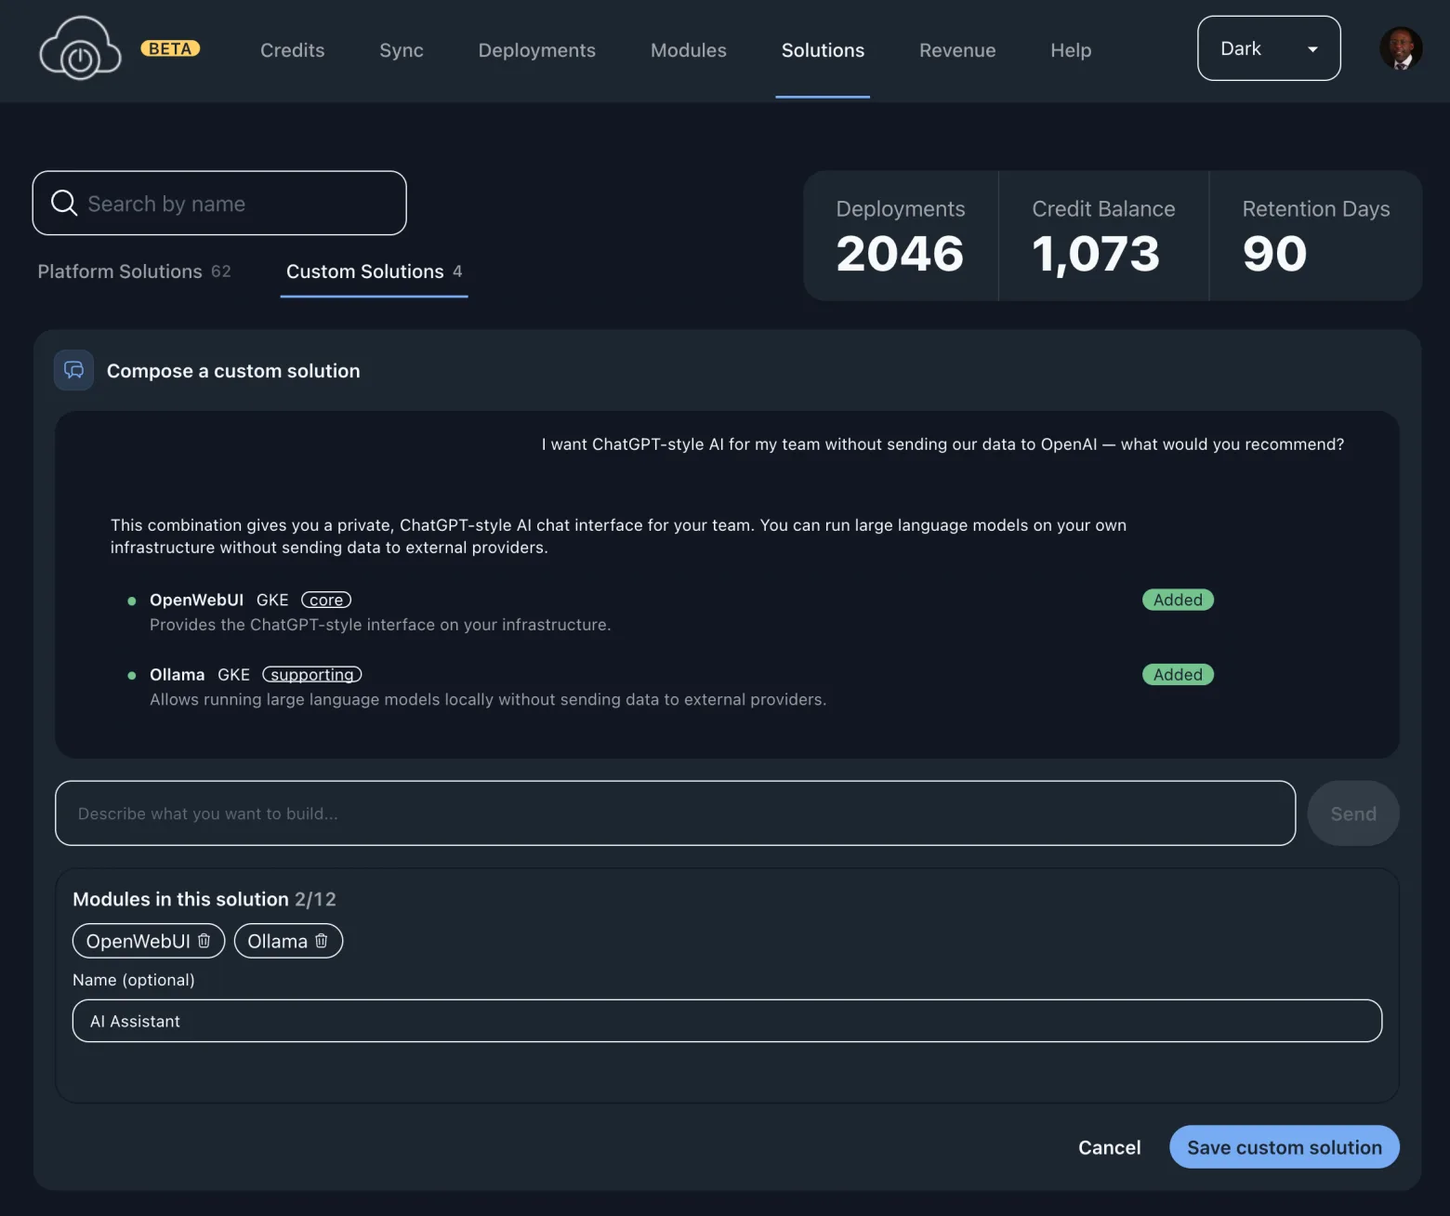This screenshot has width=1450, height=1216.
Task: Open the Revenue page
Action: coord(957,50)
